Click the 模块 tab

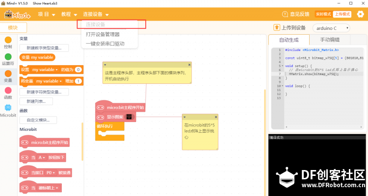(13, 27)
